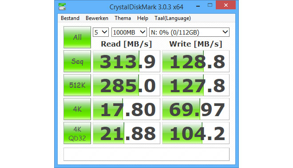Viewport: 293px width, 168px height.
Task: Start the 4K QD32 benchmark test
Action: [77, 133]
